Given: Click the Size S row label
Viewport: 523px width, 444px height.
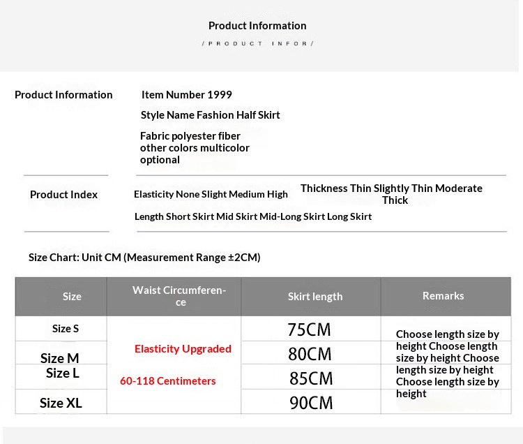Looking at the screenshot, I should coord(66,329).
